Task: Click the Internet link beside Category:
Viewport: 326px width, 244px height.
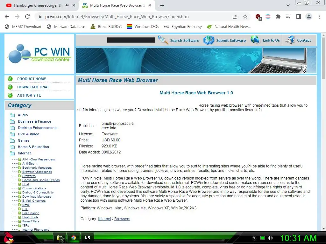Action: click(104, 219)
